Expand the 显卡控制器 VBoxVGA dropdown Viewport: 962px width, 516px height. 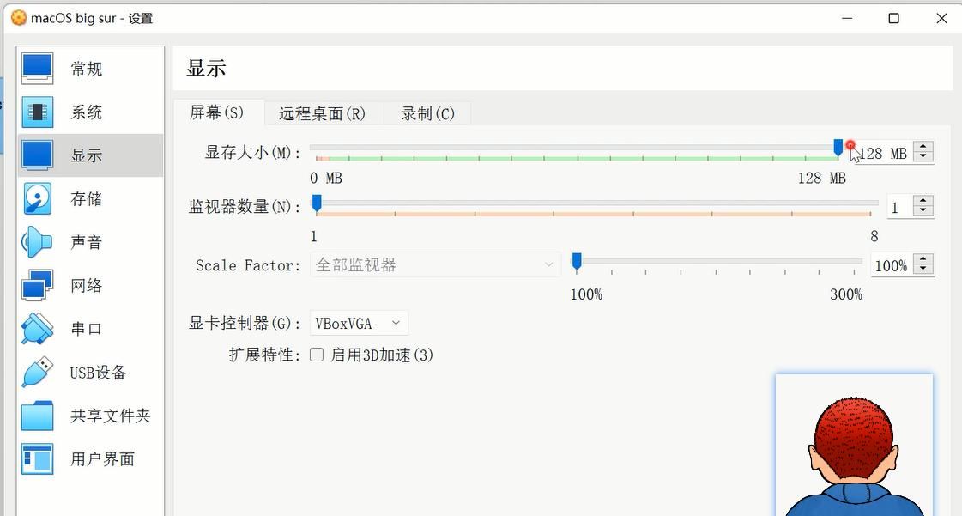(x=358, y=324)
